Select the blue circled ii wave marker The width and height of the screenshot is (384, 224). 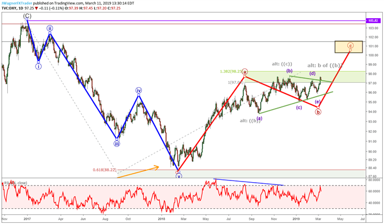point(50,28)
